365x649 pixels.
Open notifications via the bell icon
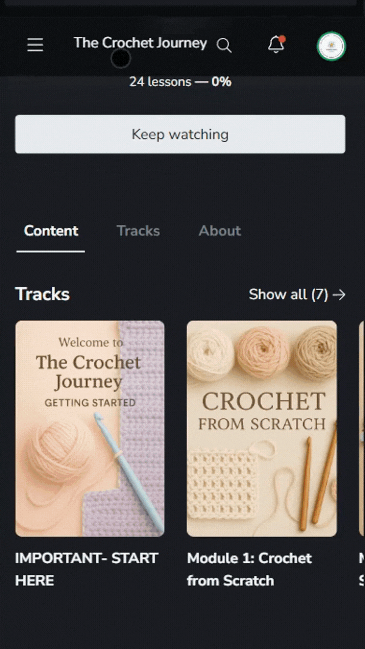click(x=276, y=44)
